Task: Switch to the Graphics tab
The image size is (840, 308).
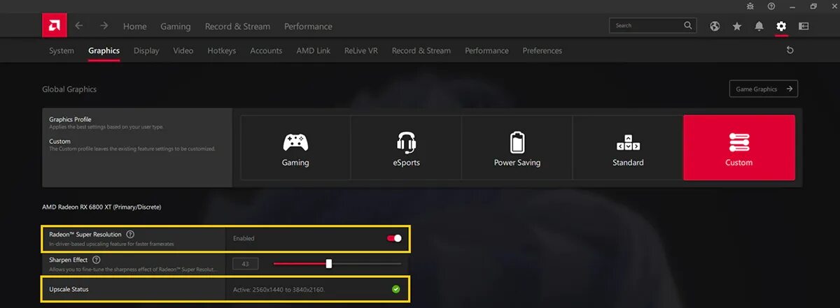Action: 104,50
